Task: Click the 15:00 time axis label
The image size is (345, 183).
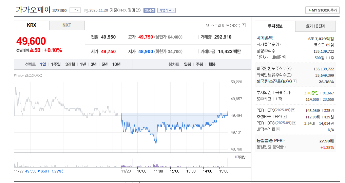Action: [x=224, y=171]
